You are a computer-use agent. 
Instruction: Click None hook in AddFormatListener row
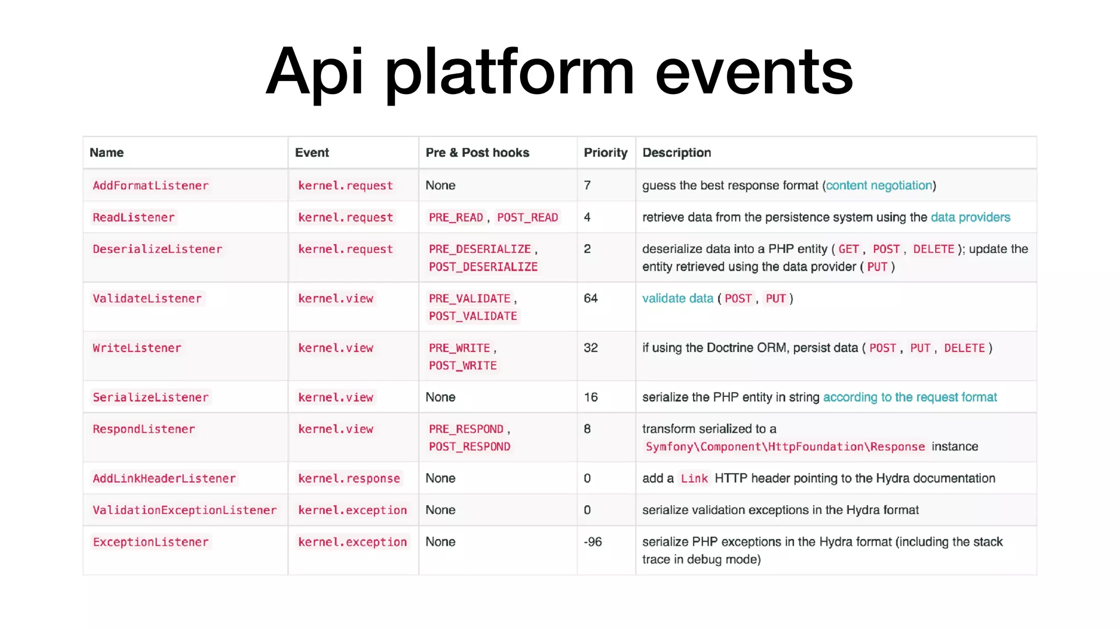tap(440, 185)
